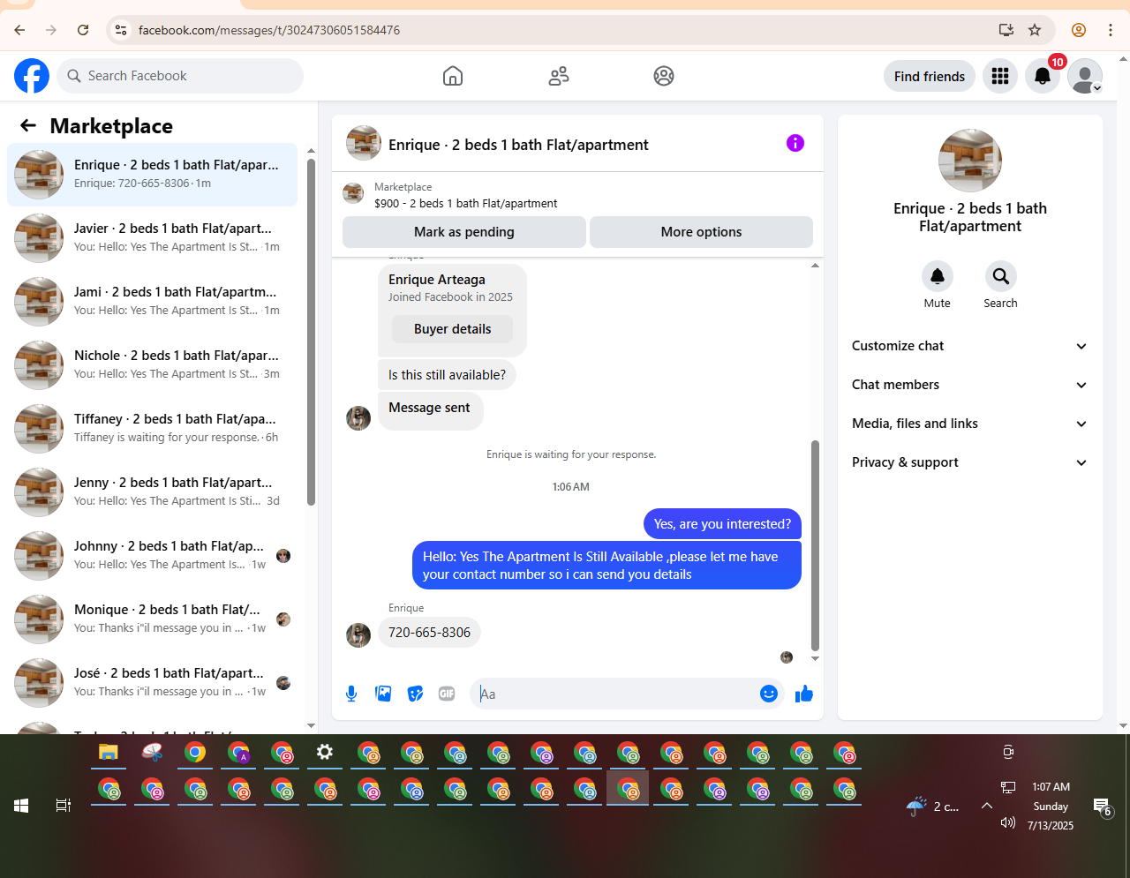Click the browser address bar URL
The width and height of the screenshot is (1130, 878).
[269, 30]
